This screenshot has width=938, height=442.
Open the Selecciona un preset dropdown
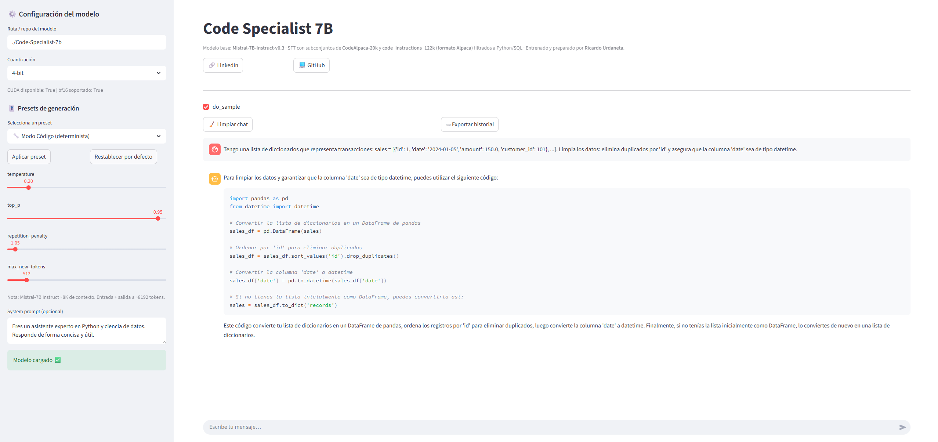(x=87, y=136)
